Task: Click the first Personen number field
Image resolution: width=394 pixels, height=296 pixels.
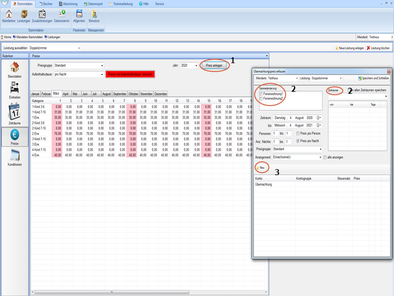Action: [276, 134]
